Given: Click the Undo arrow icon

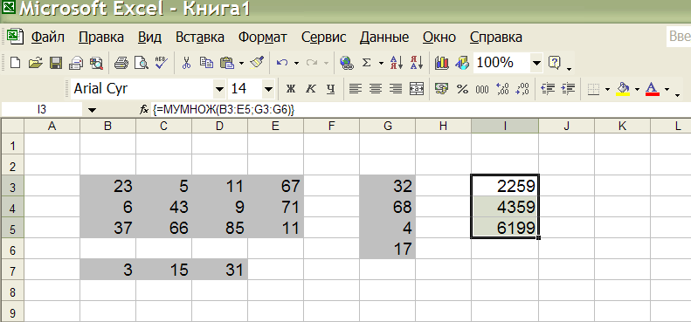Looking at the screenshot, I should (x=282, y=63).
